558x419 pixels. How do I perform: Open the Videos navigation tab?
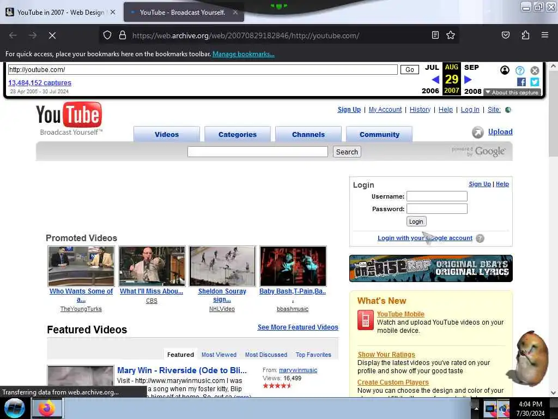tap(167, 134)
